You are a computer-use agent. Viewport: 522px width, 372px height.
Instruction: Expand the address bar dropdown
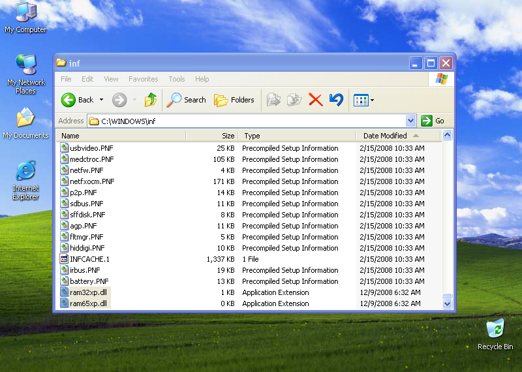tap(411, 121)
